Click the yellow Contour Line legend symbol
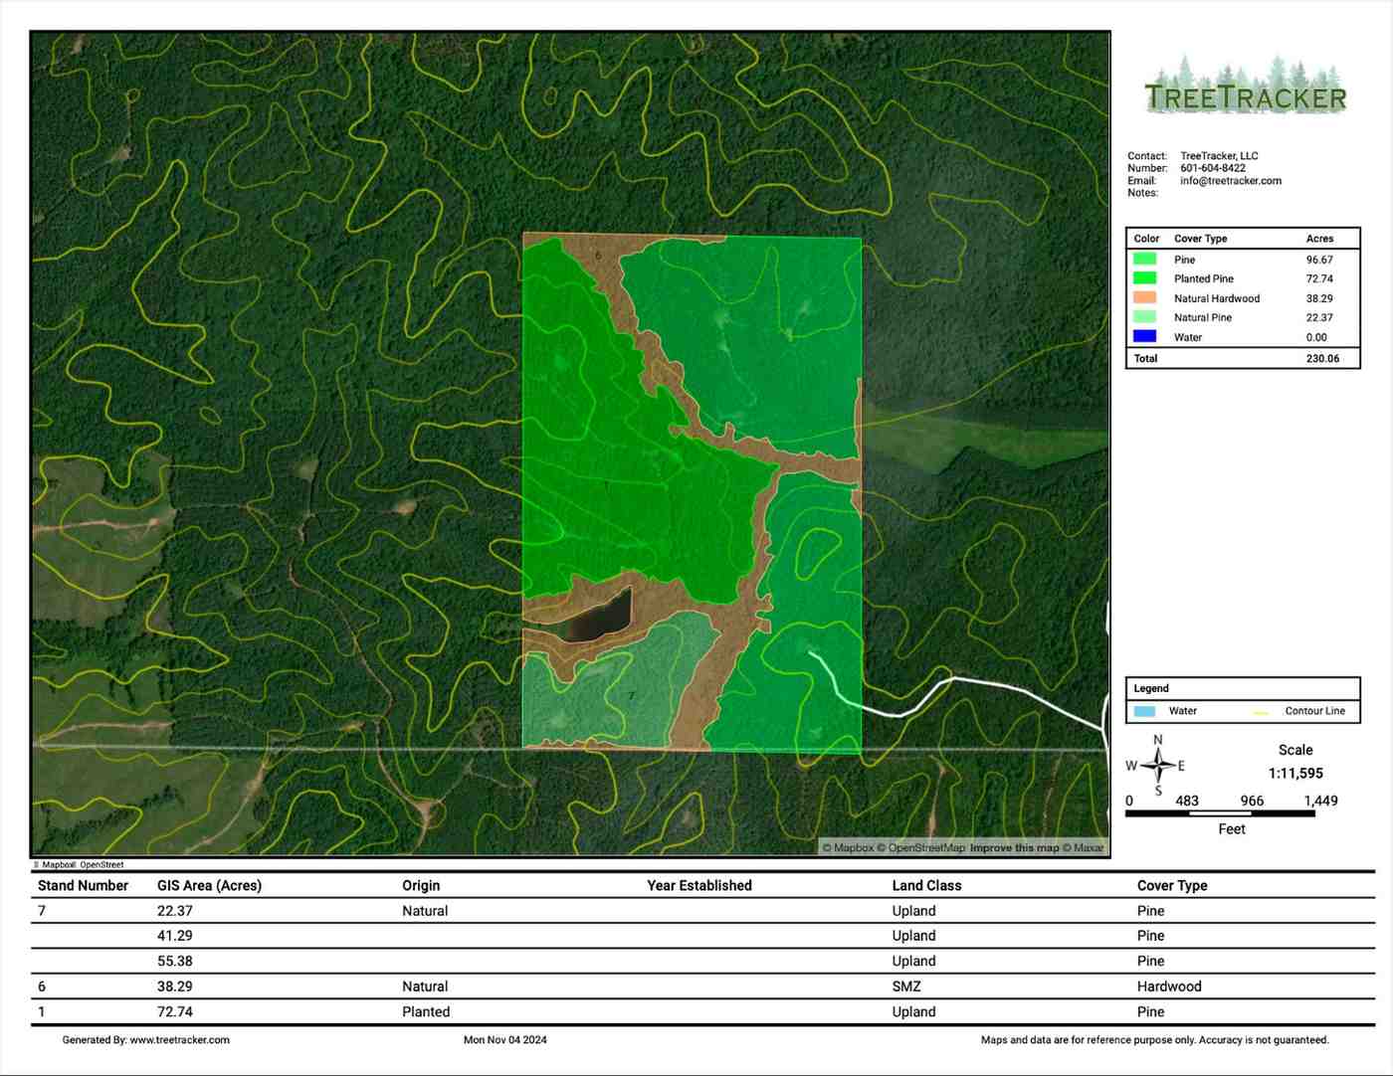The image size is (1393, 1076). point(1262,712)
